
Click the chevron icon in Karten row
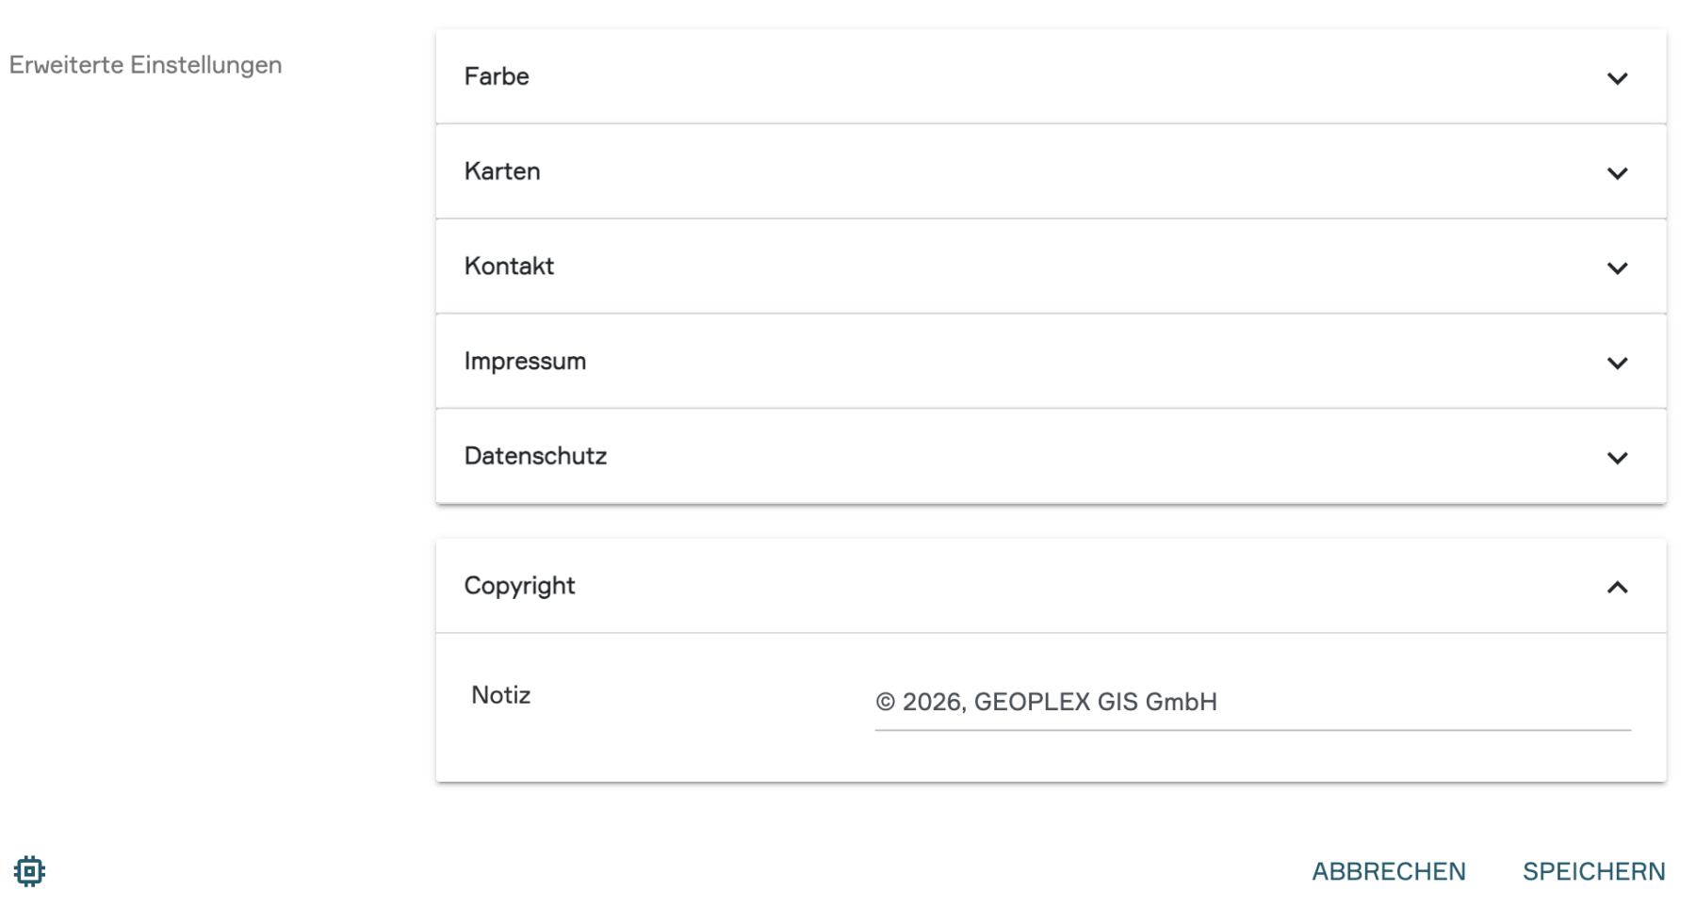1617,173
